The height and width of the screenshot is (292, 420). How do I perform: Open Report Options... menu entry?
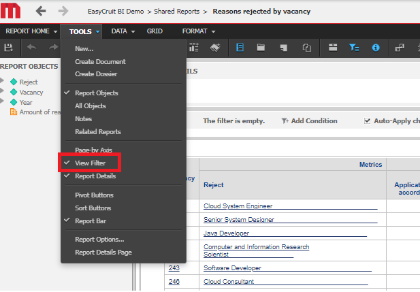[x=99, y=239]
